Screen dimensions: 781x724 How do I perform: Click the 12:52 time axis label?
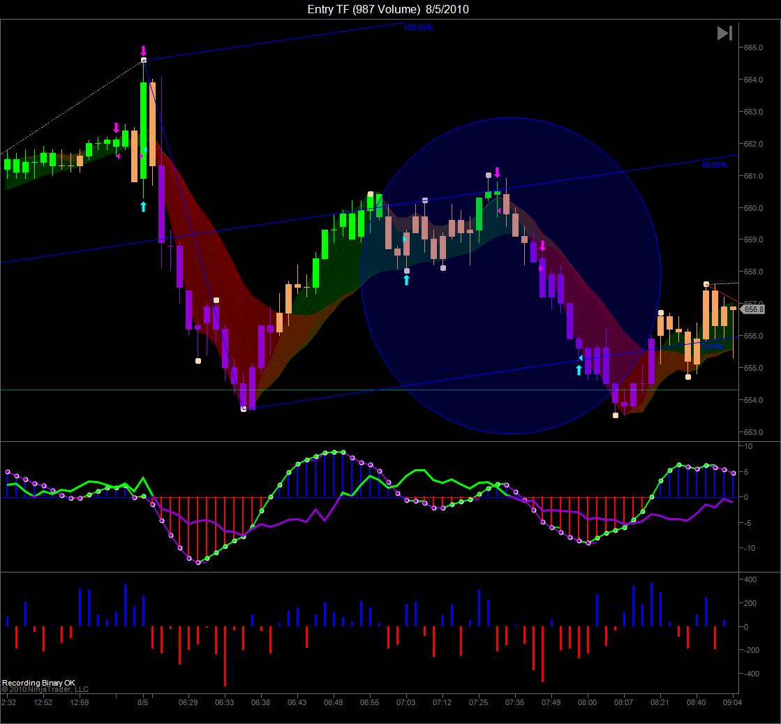[x=43, y=702]
